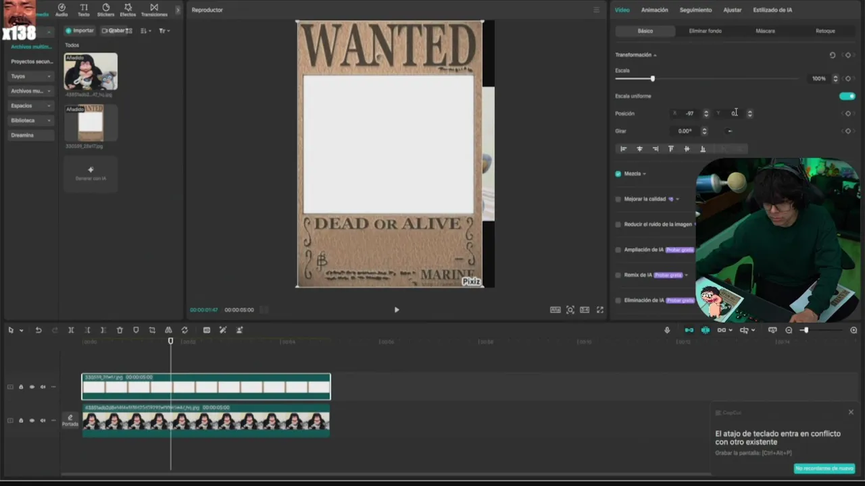Switch to the Animación tab
Viewport: 865px width, 486px height.
coord(654,10)
